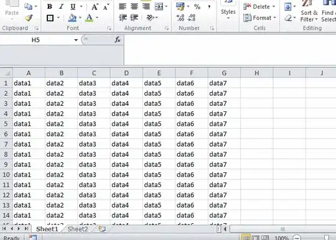Open the Number dialog box launcher
The image size is (336, 240).
click(212, 28)
